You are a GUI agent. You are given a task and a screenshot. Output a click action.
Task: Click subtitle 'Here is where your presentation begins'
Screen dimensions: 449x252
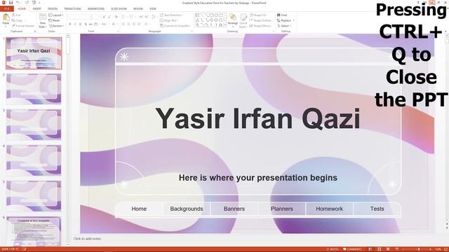tap(257, 178)
